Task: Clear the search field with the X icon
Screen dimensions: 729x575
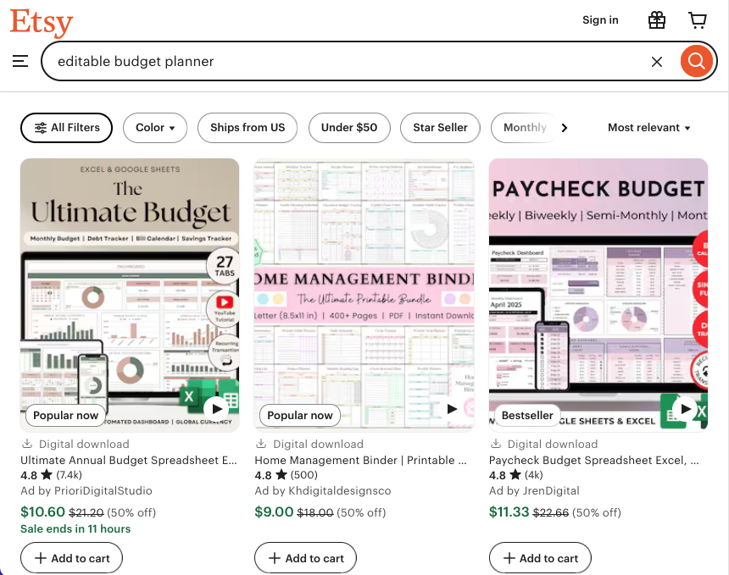Action: tap(657, 61)
